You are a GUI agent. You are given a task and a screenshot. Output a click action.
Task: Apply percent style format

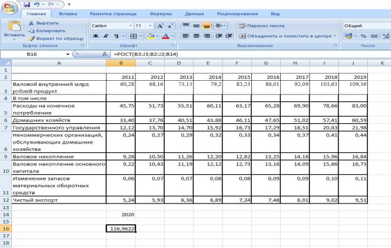pyautogui.click(x=363, y=36)
